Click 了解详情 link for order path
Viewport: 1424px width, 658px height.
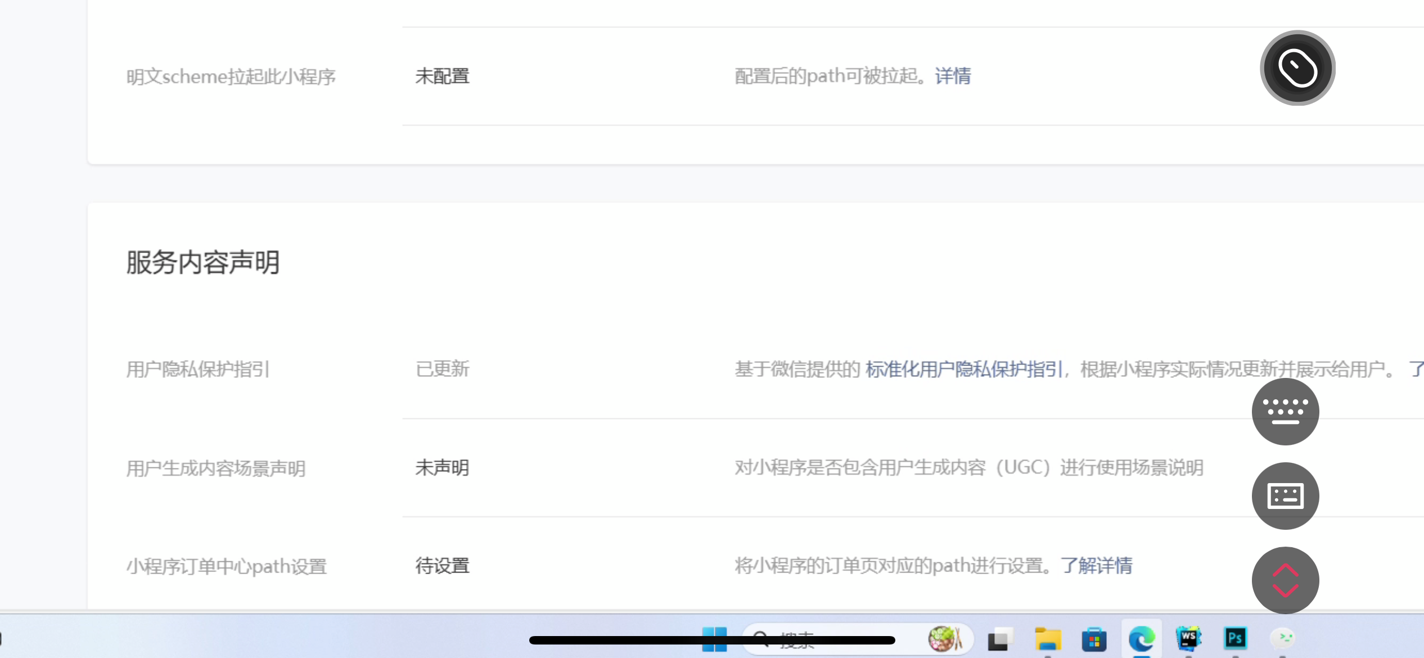1096,566
